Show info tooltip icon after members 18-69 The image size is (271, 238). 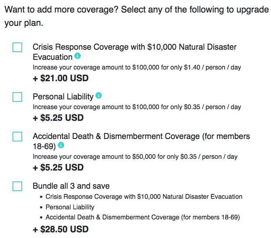click(61, 145)
